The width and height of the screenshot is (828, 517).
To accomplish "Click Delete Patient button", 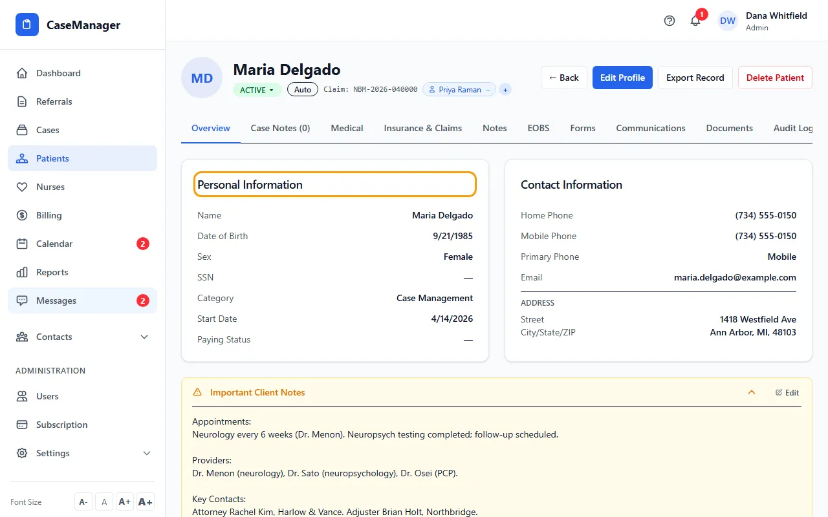I will 775,78.
